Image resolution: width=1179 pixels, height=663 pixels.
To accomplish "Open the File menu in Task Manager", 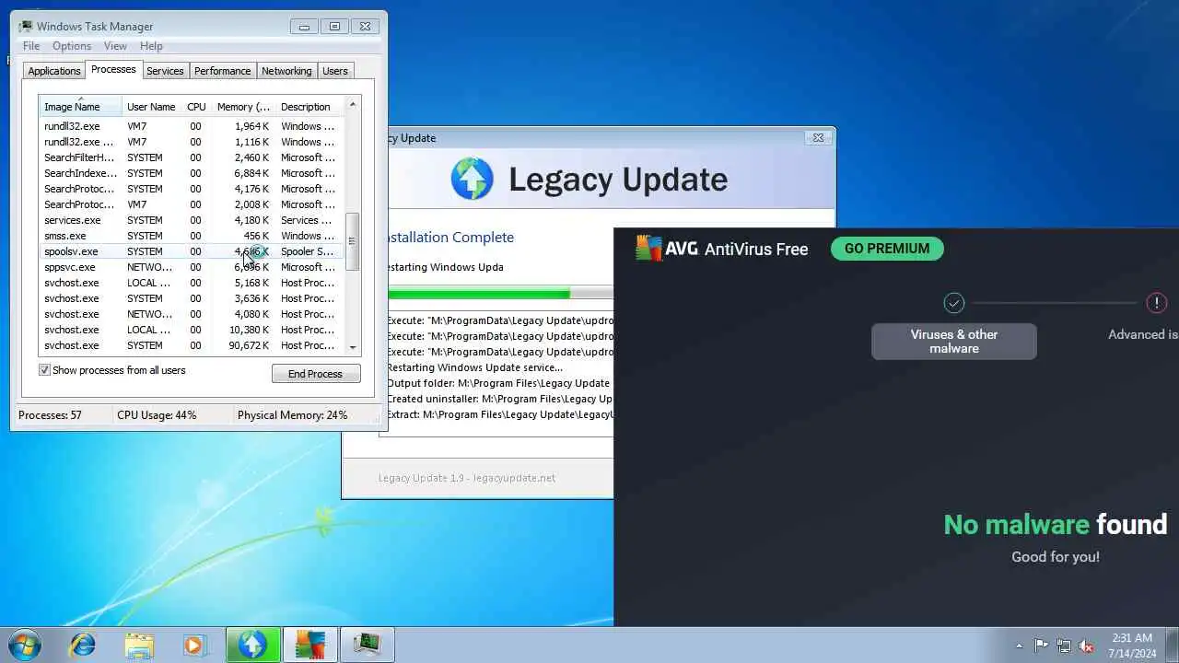I will 31,46.
